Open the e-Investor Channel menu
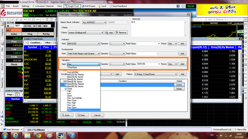 click(43, 6)
